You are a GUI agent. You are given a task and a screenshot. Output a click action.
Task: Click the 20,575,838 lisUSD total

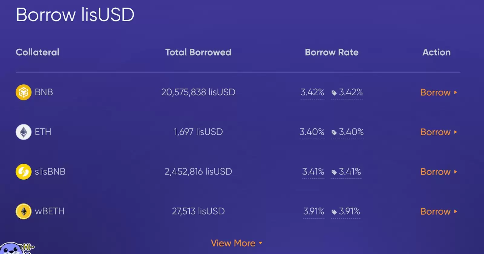[x=198, y=92]
